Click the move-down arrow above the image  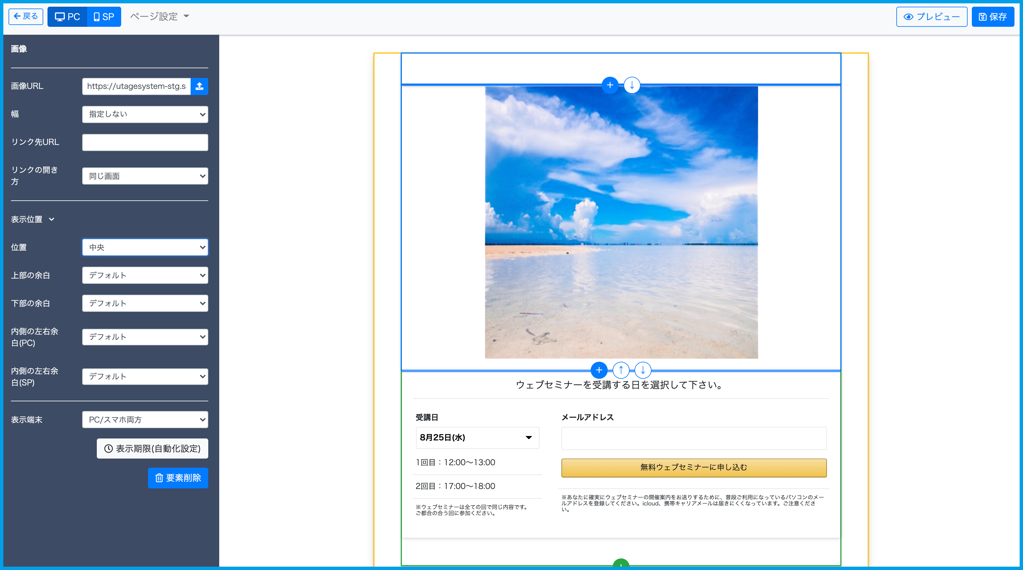pyautogui.click(x=632, y=85)
